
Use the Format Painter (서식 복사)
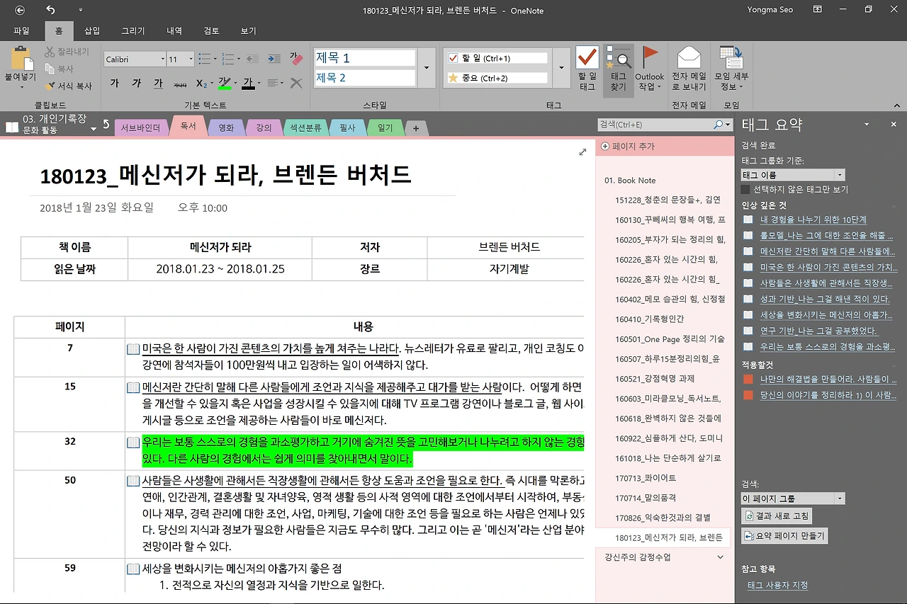point(69,86)
